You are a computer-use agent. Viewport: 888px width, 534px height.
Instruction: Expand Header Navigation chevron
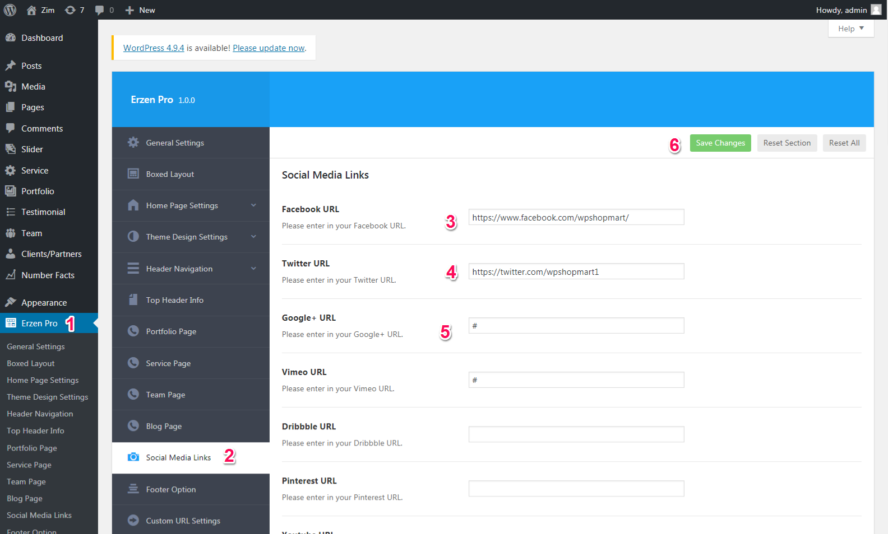[253, 269]
